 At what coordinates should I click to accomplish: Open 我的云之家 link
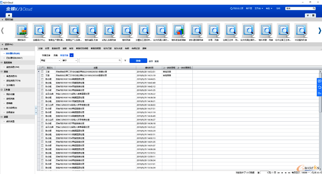[237, 9]
